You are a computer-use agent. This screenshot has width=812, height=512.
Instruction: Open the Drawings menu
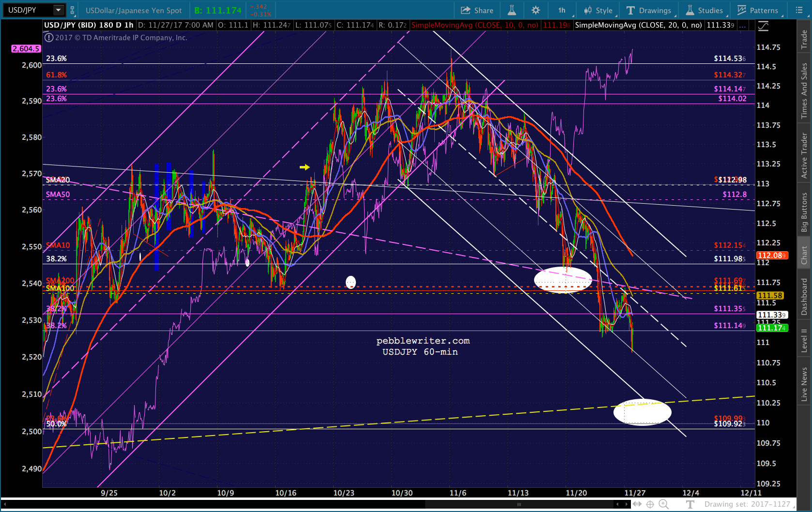(x=648, y=10)
